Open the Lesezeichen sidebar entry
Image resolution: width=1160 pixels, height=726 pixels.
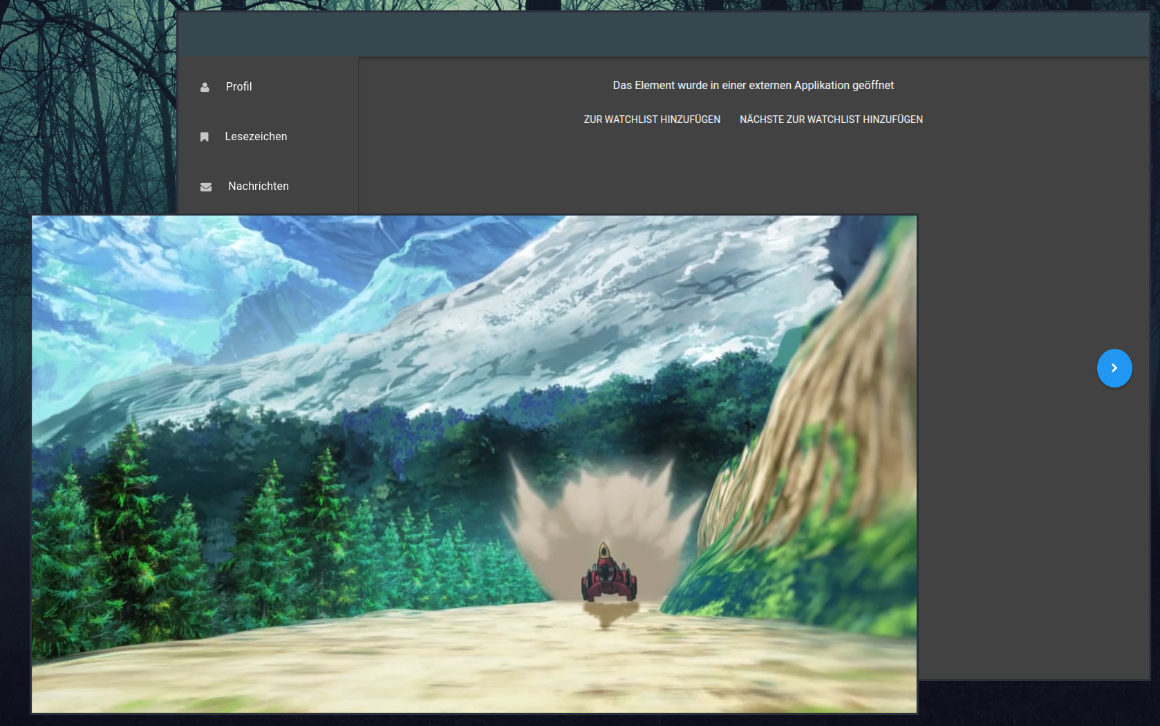click(x=268, y=136)
